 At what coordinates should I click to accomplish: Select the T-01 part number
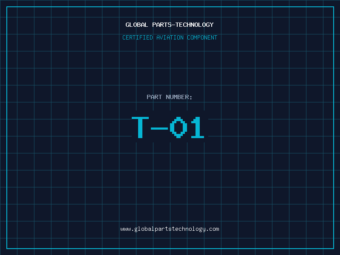[168, 127]
